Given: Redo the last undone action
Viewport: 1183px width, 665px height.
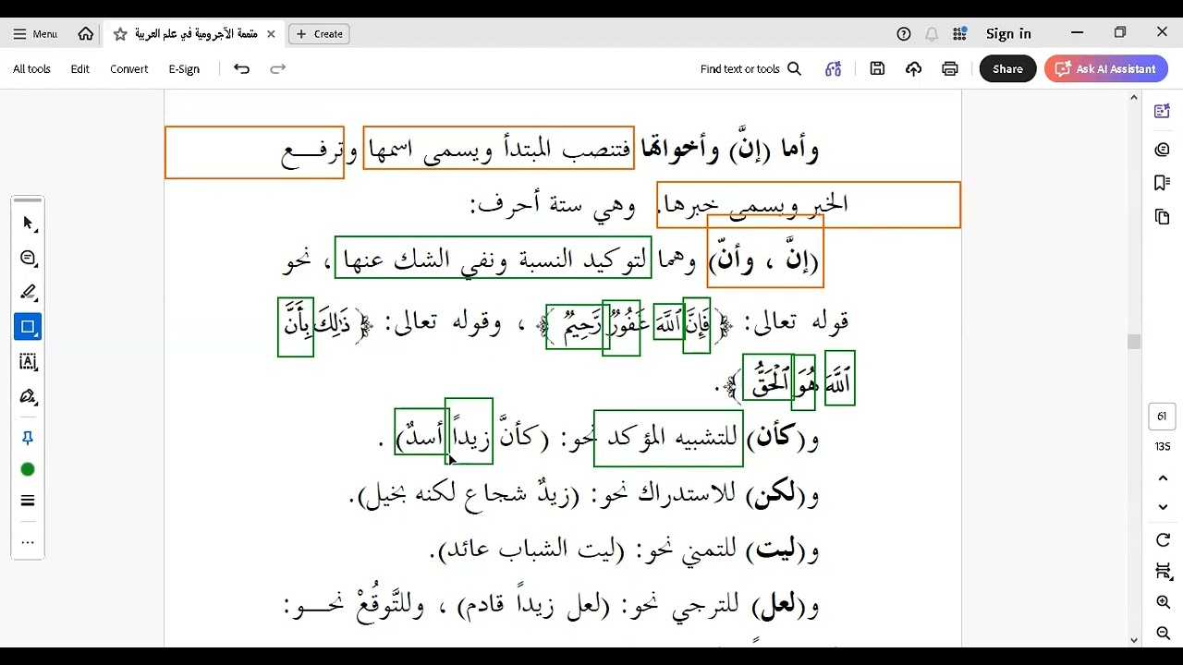Looking at the screenshot, I should (277, 69).
